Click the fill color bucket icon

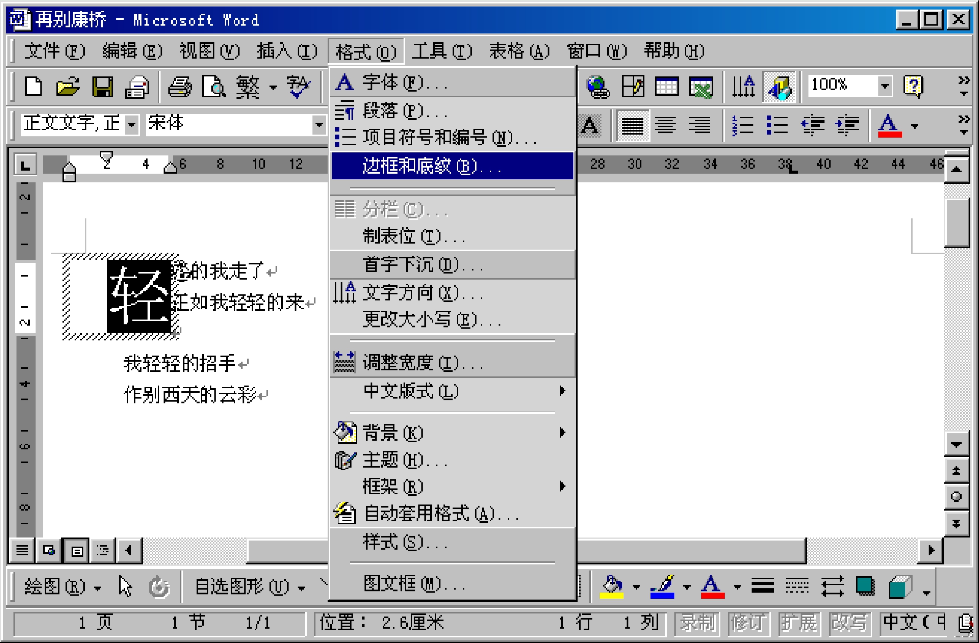[x=612, y=587]
